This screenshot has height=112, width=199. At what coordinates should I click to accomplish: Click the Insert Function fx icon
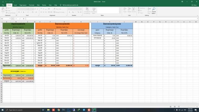24,19
